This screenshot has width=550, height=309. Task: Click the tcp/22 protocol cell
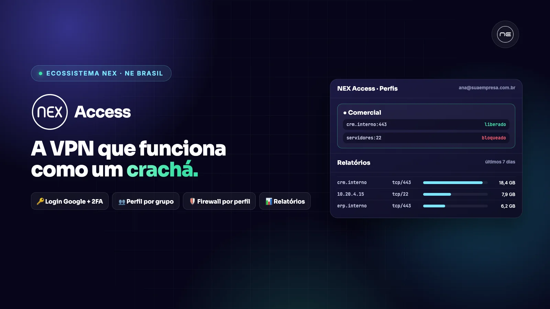400,194
